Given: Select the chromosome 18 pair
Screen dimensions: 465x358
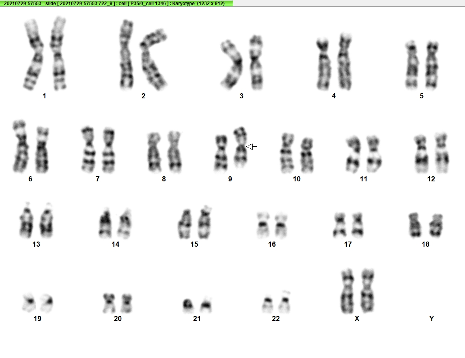Looking at the screenshot, I should [426, 225].
